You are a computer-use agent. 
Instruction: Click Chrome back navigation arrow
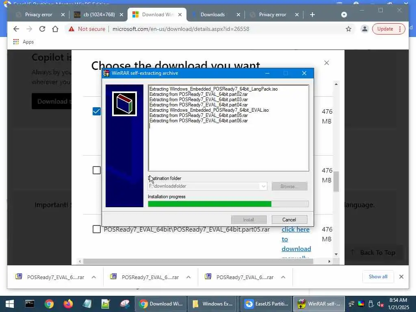tap(16, 29)
